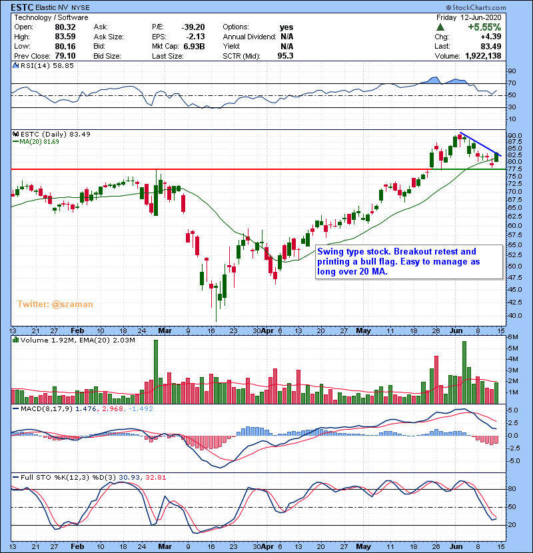Click the blue Full STO legend line marker

point(15,478)
